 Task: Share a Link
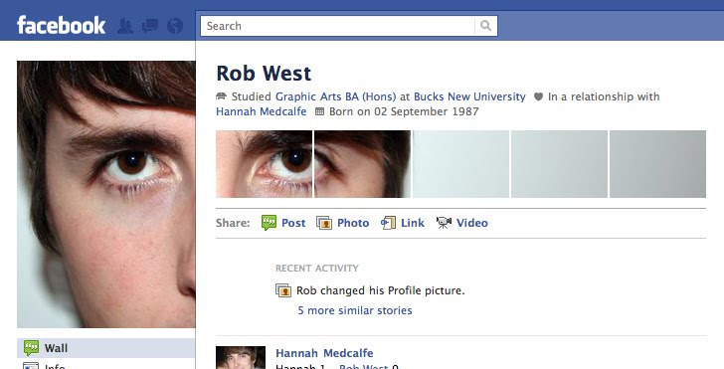point(413,223)
